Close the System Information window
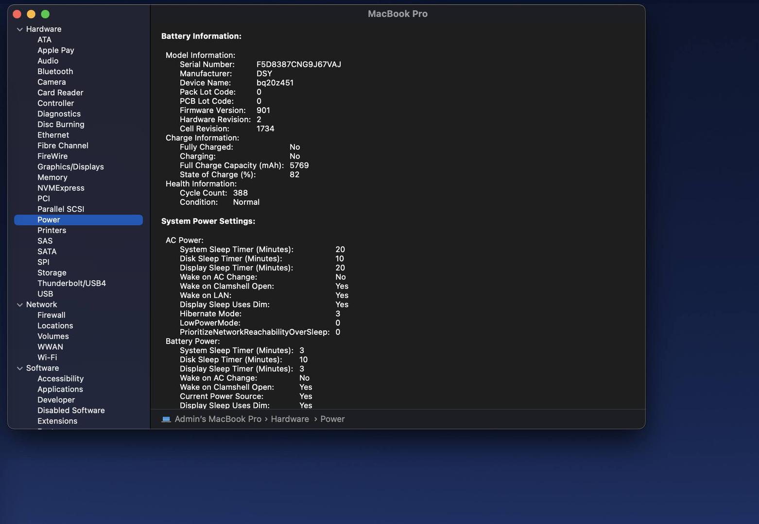 17,14
